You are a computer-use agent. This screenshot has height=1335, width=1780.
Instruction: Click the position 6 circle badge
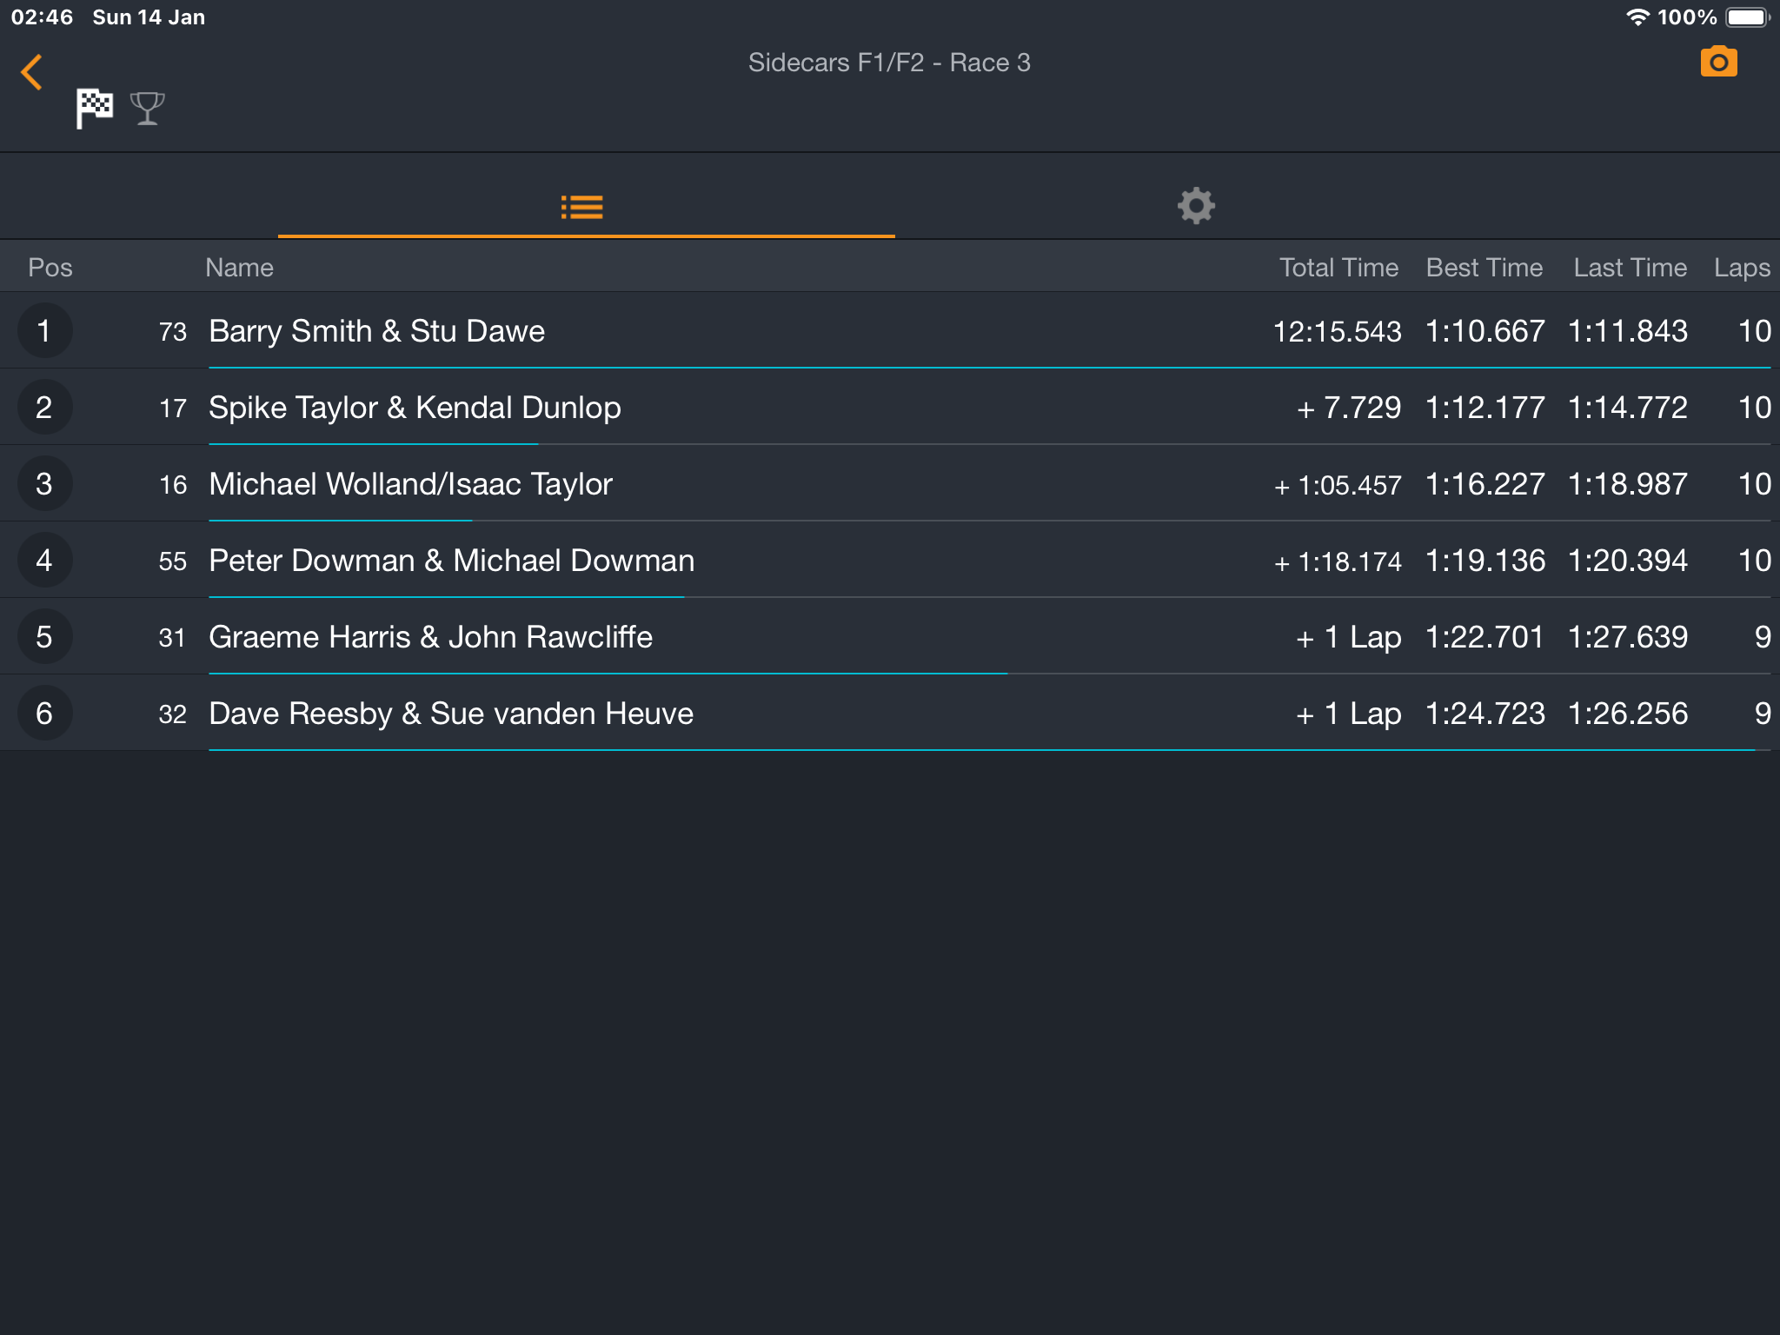[x=44, y=713]
